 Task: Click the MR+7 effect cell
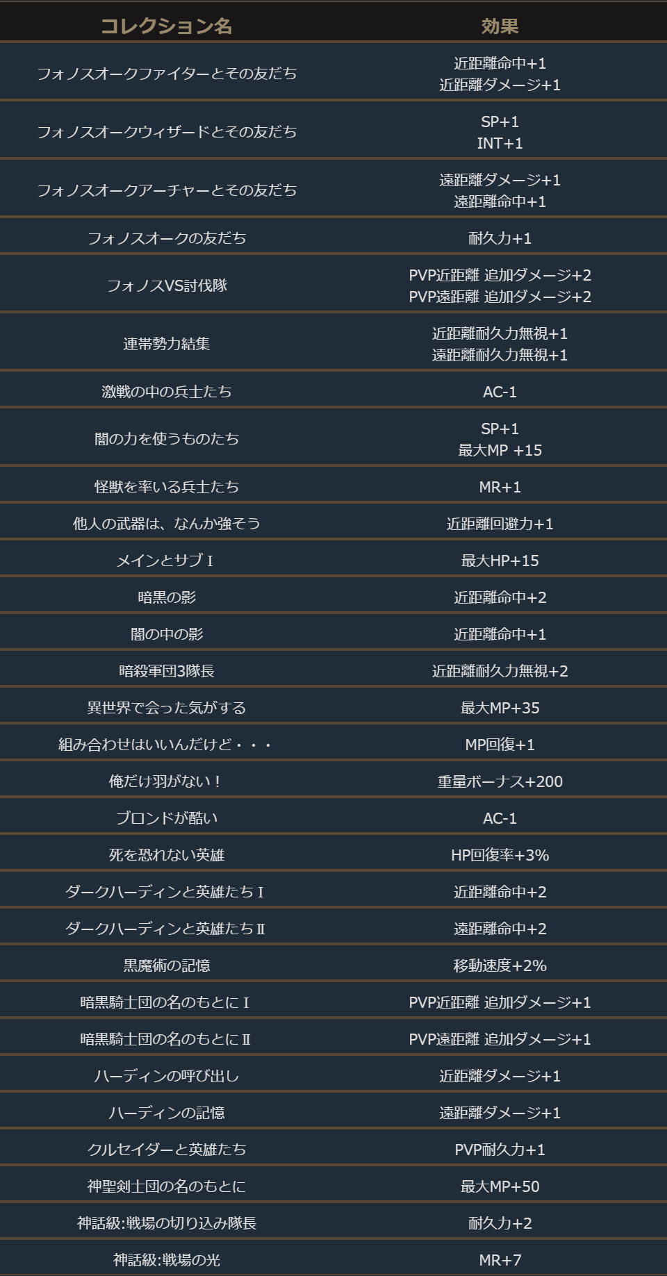[500, 1260]
